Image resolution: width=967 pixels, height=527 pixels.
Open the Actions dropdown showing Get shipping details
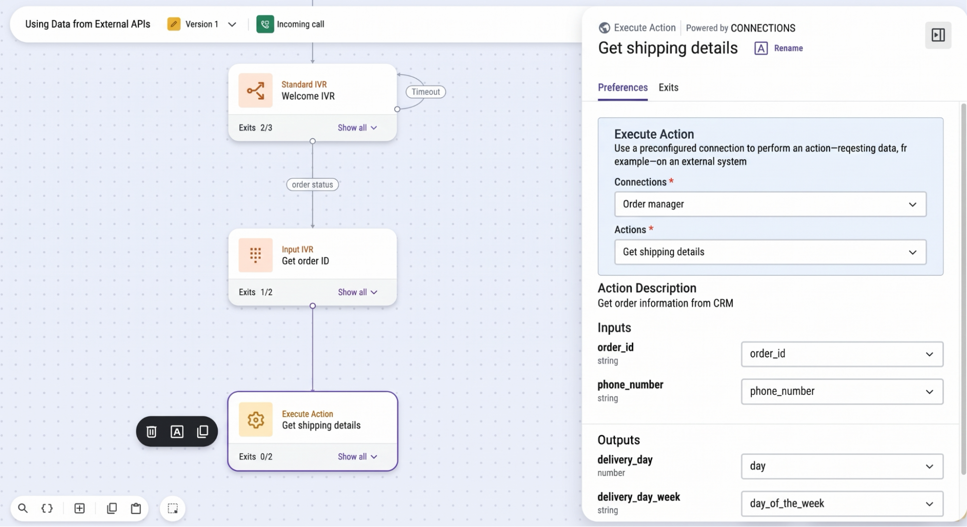[x=770, y=252]
